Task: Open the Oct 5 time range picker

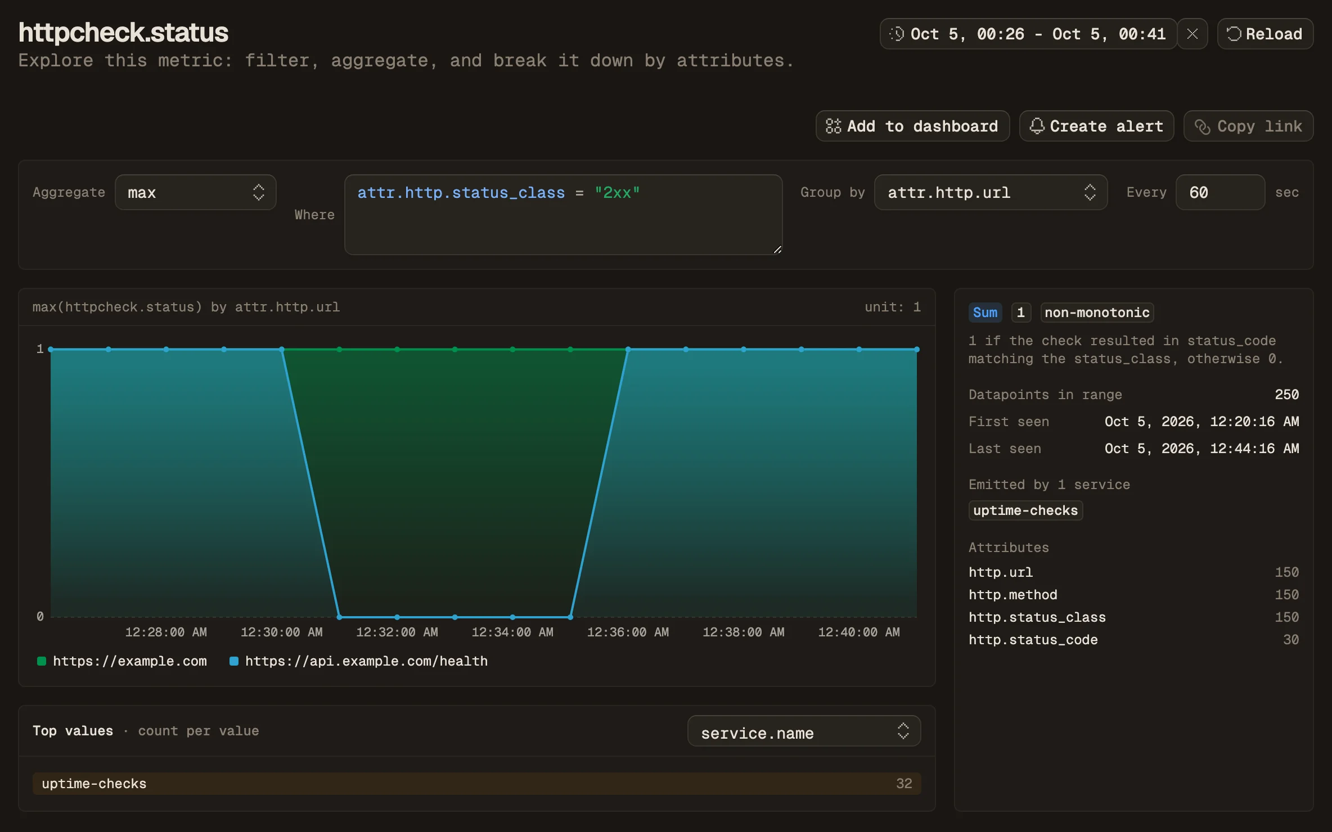Action: click(1028, 34)
